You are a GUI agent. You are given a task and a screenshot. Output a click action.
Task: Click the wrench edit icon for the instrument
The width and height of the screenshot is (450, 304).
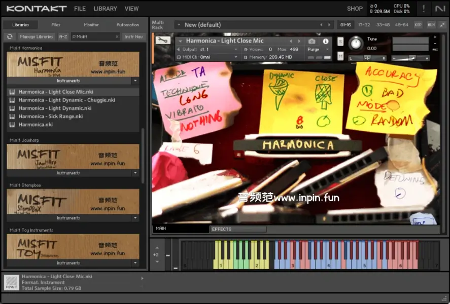(x=162, y=41)
